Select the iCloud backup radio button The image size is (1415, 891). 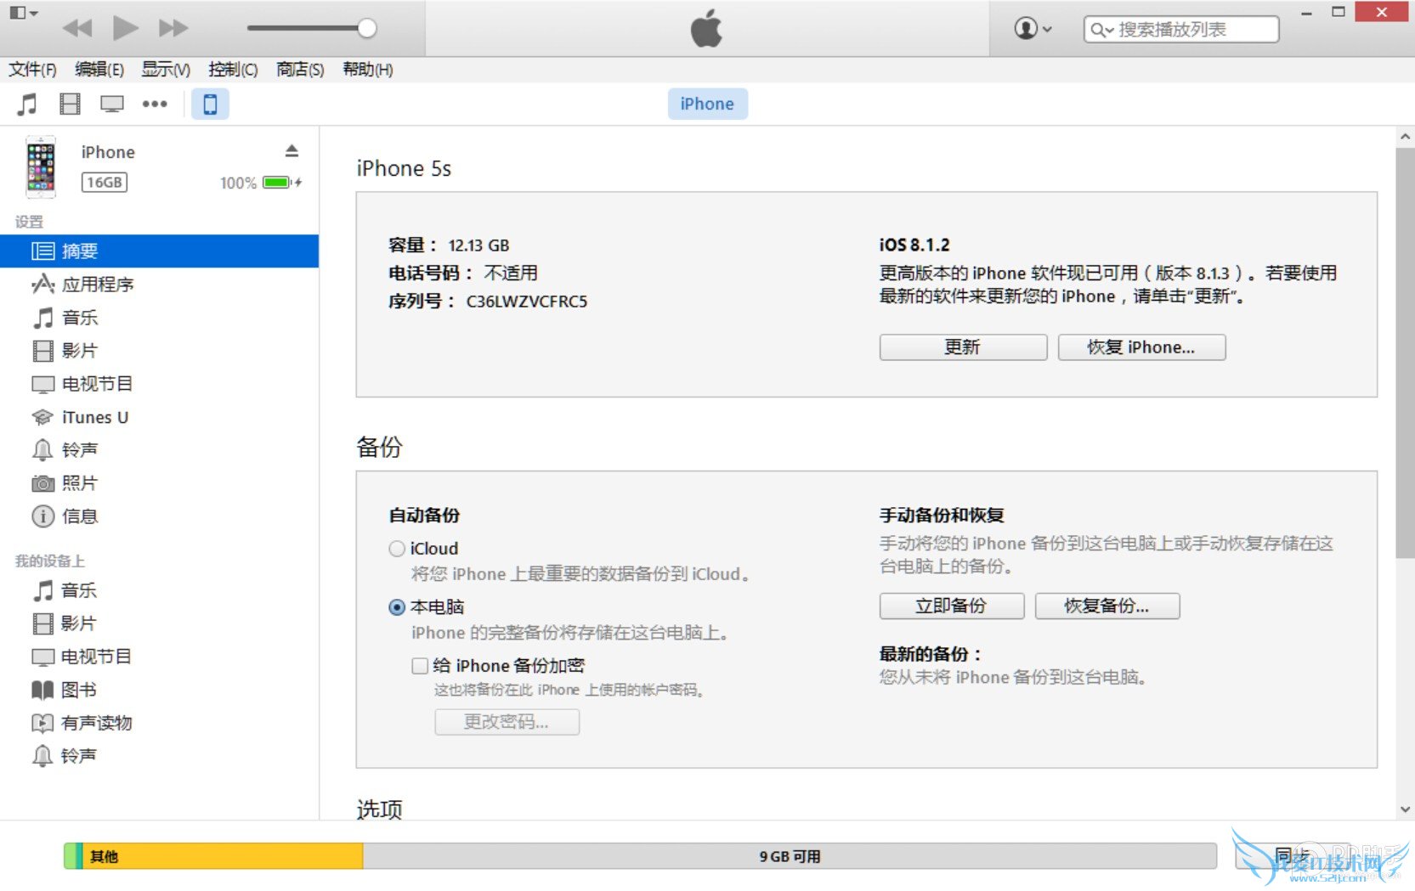(396, 549)
